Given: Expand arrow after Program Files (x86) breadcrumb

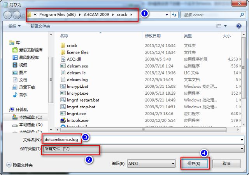Looking at the screenshot, I should point(80,15).
